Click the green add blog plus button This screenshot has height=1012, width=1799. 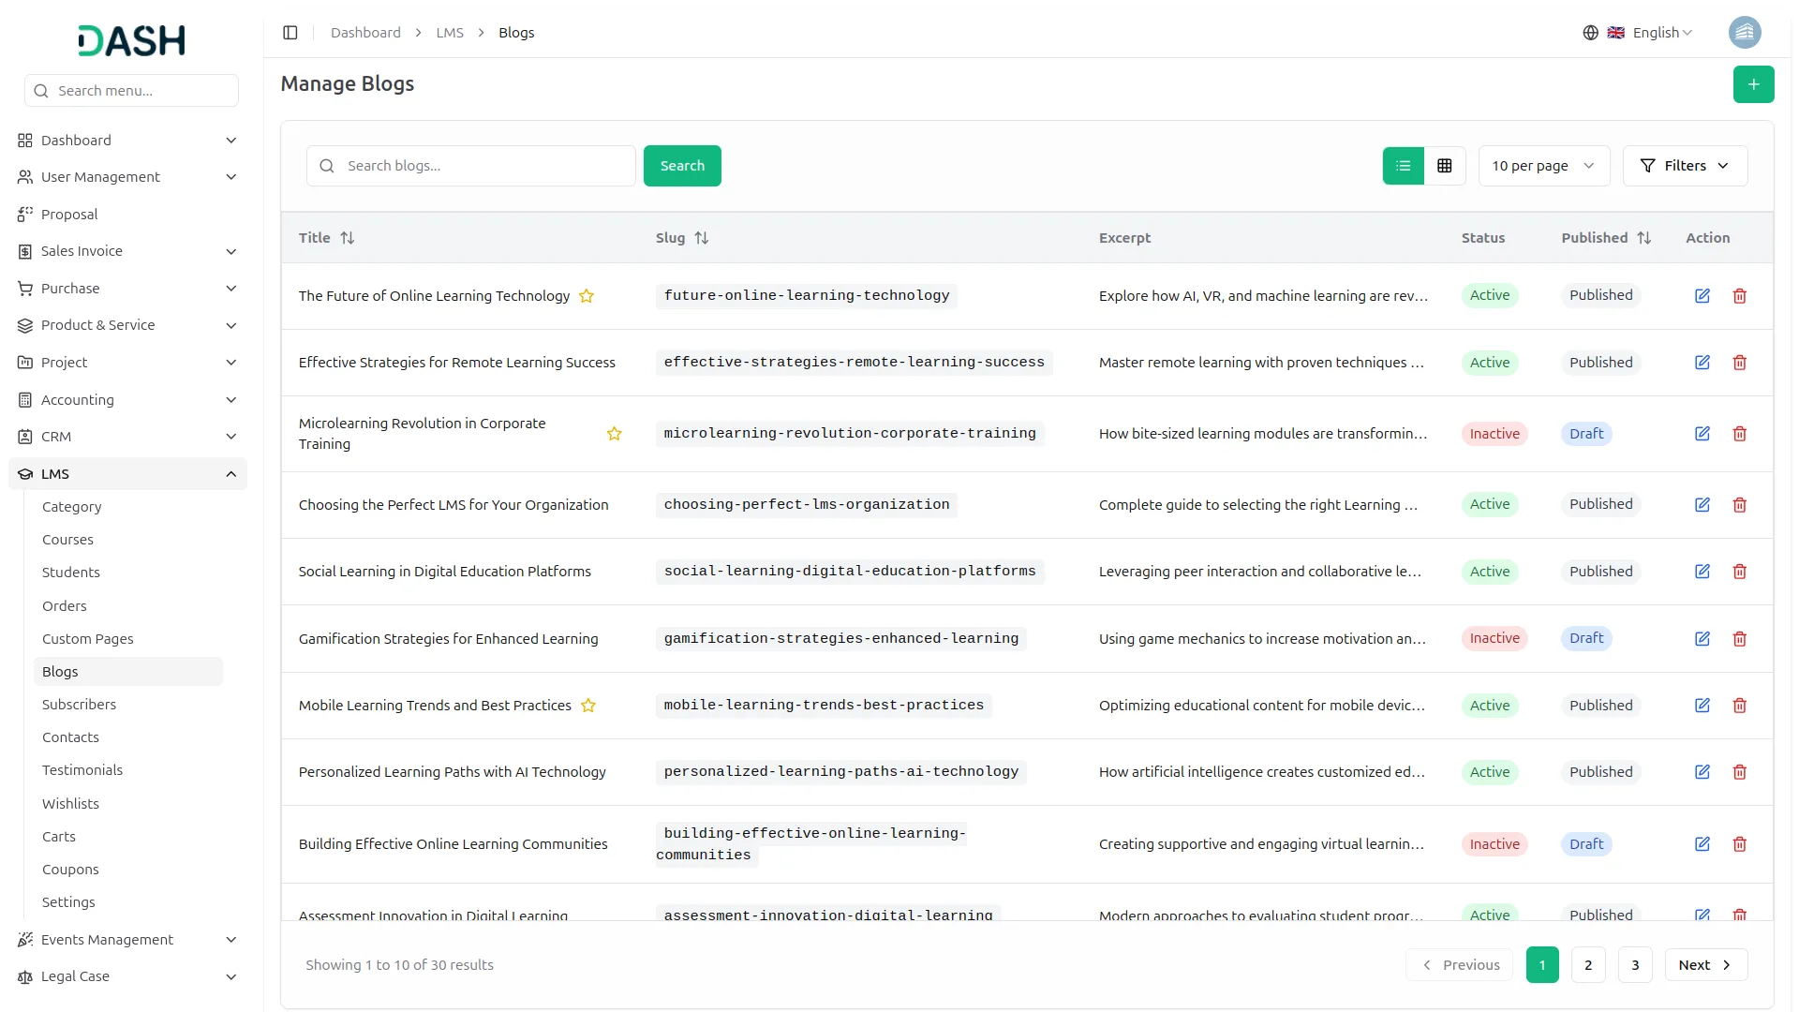pyautogui.click(x=1752, y=84)
